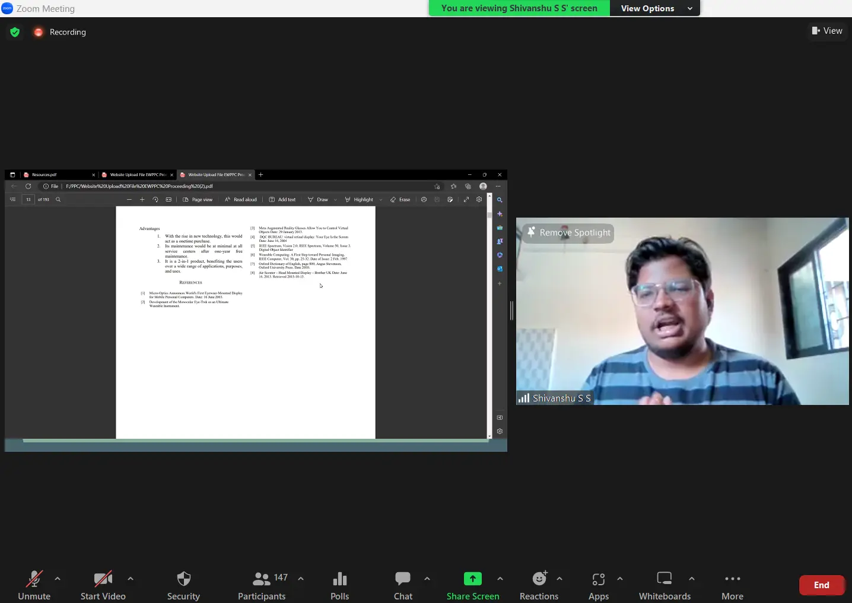Open the Reactions emoji menu
Screen dimensions: 852x603
[x=539, y=585]
